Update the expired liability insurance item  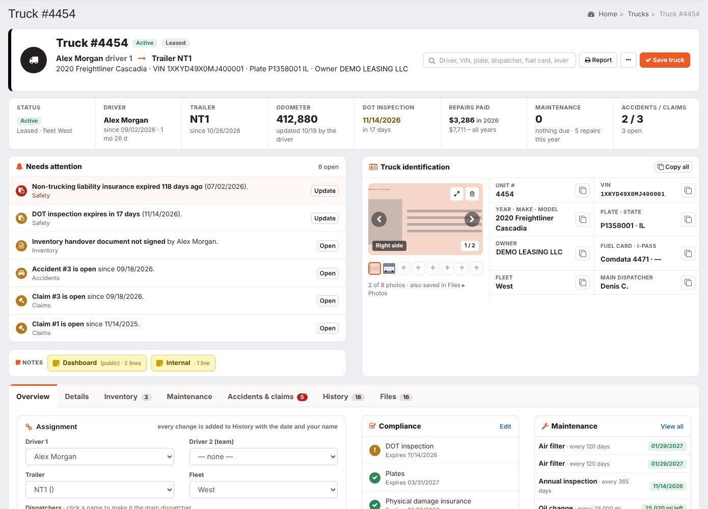325,191
